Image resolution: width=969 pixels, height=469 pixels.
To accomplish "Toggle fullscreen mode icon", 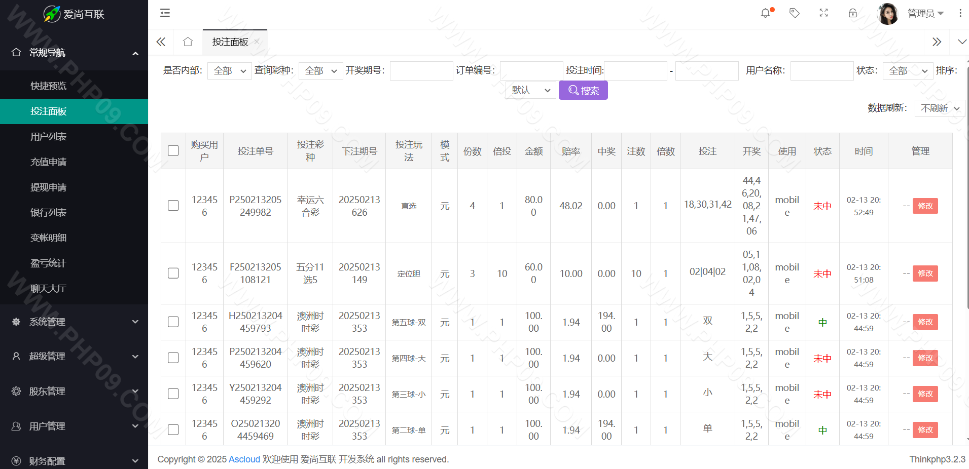I will 823,13.
